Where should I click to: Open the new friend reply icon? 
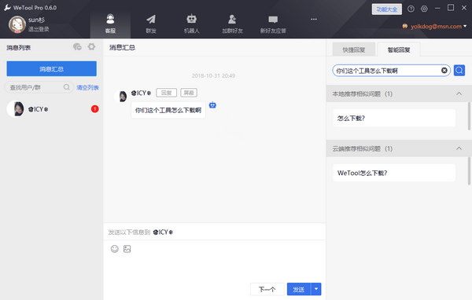click(273, 20)
